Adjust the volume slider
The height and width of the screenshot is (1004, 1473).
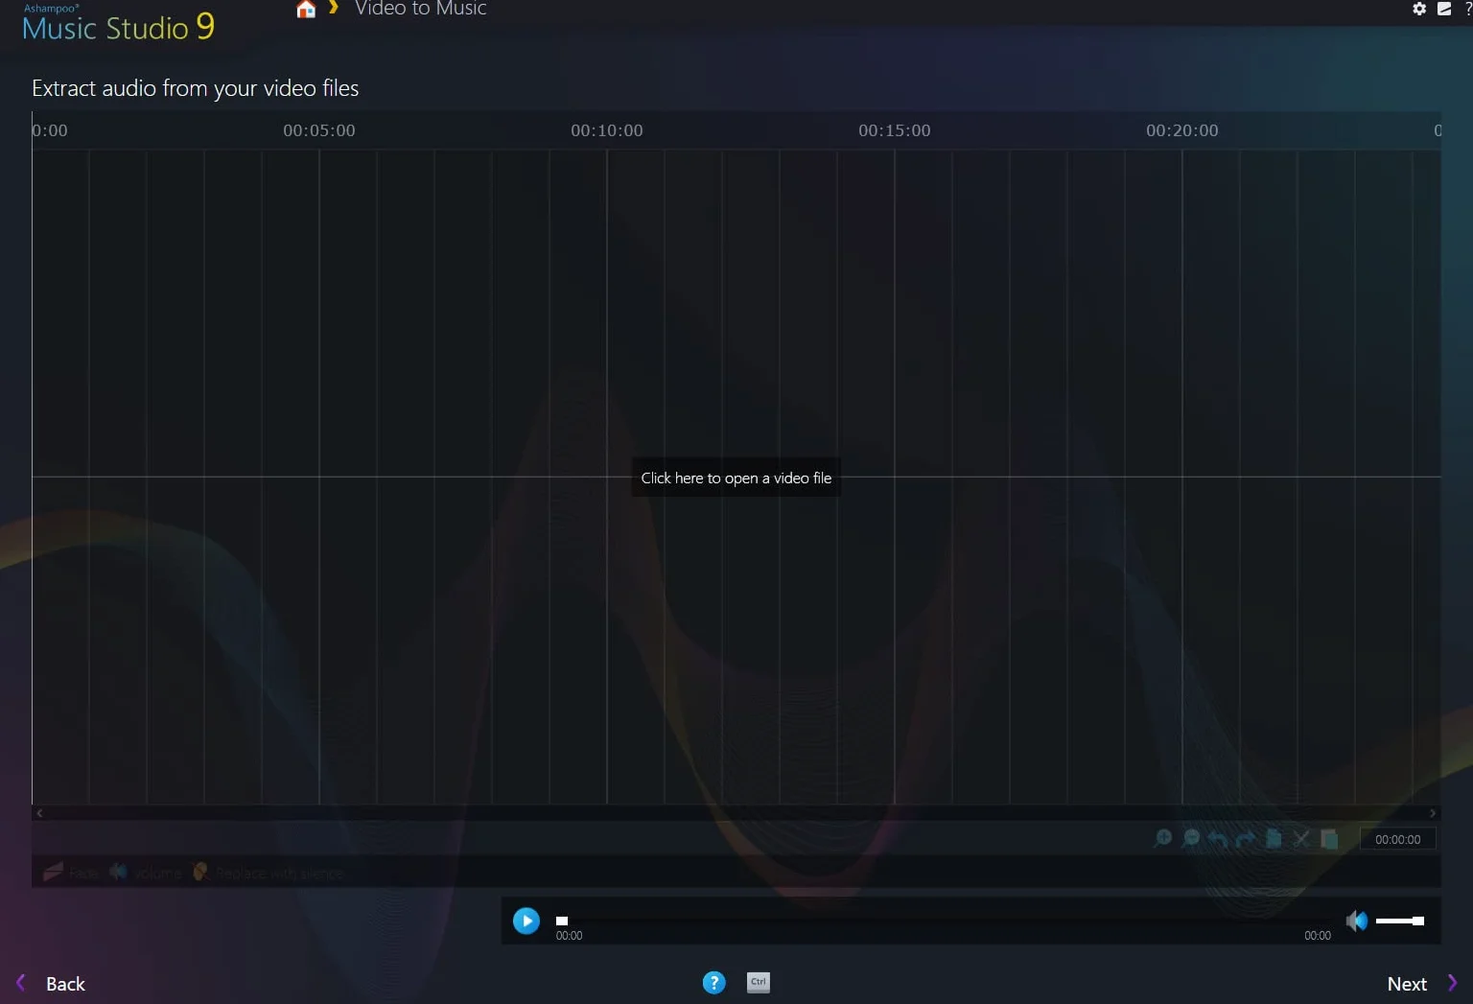pyautogui.click(x=1400, y=921)
